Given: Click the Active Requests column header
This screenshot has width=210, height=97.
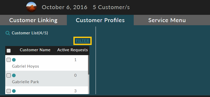Looking at the screenshot, I should (72, 50).
